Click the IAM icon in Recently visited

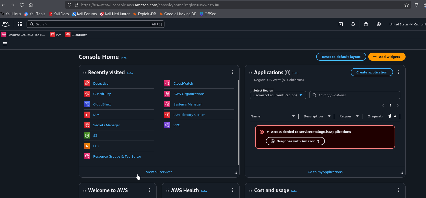coord(87,115)
